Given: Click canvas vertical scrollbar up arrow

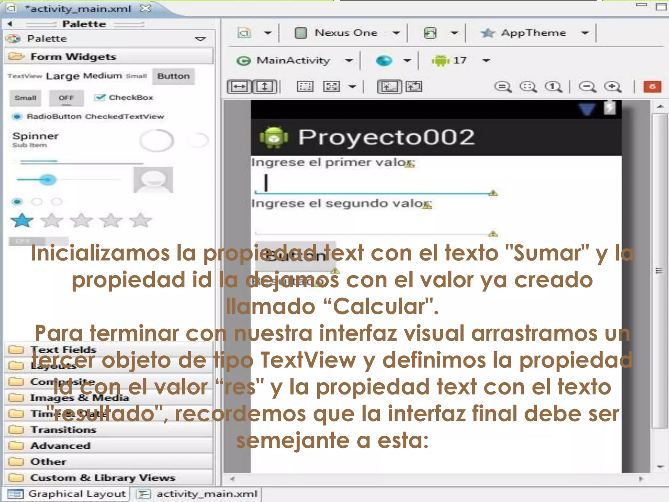Looking at the screenshot, I should tap(660, 107).
